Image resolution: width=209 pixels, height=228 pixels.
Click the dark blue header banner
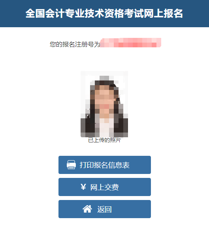click(104, 13)
